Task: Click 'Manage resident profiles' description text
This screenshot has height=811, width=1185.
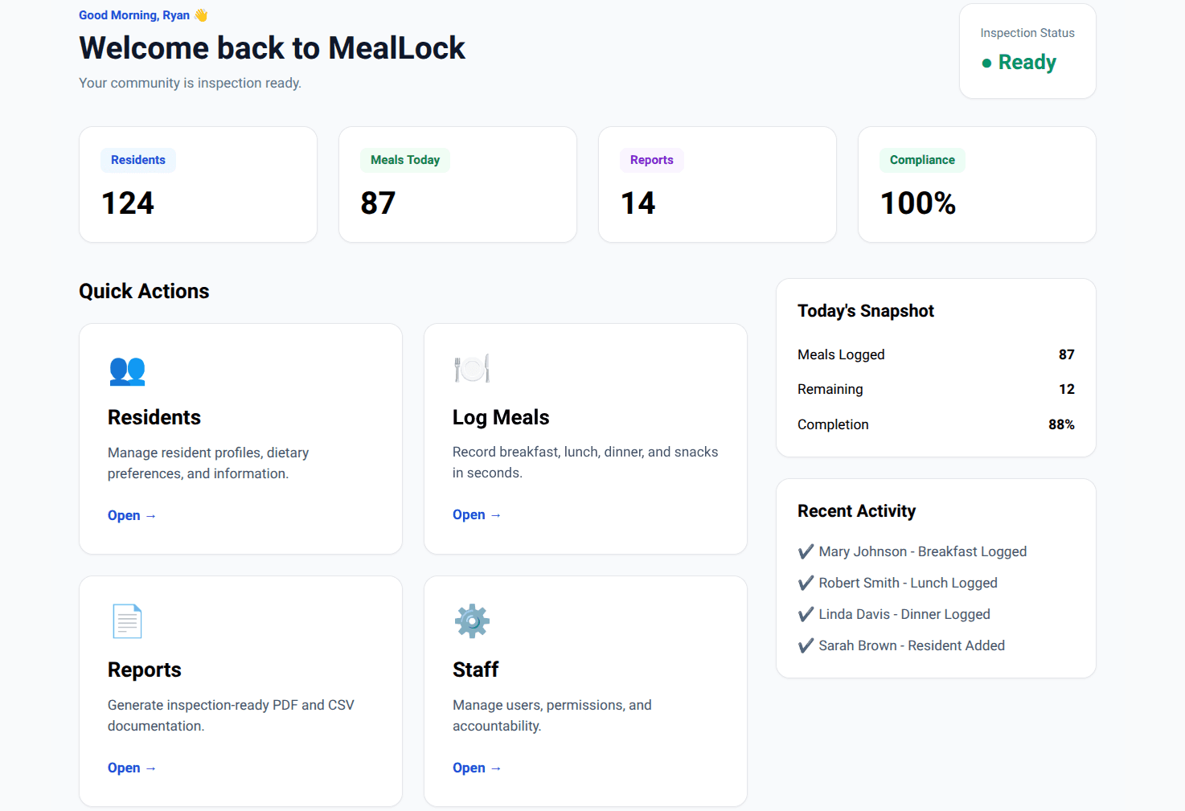Action: tap(208, 463)
